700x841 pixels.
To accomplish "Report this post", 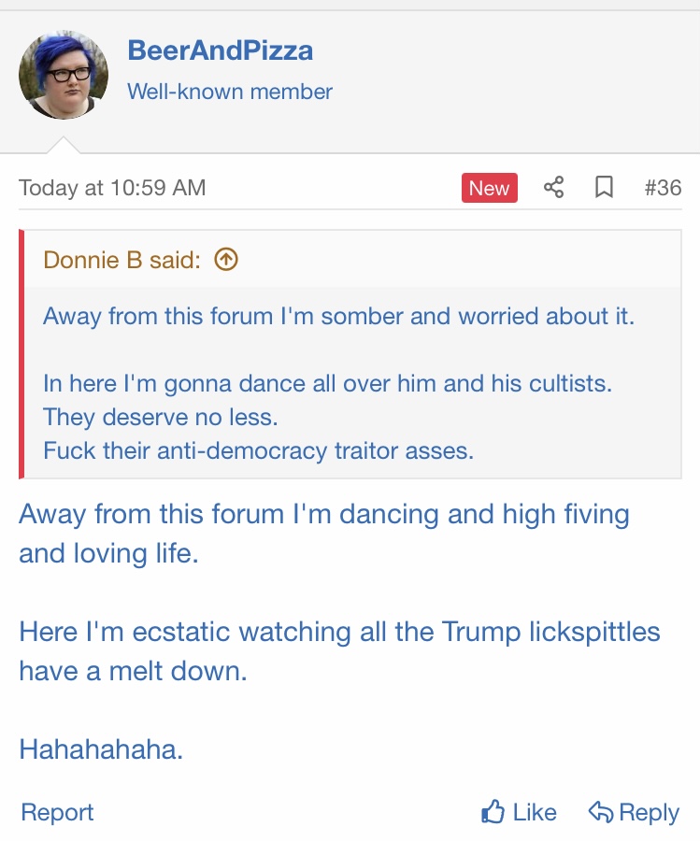I will [57, 813].
